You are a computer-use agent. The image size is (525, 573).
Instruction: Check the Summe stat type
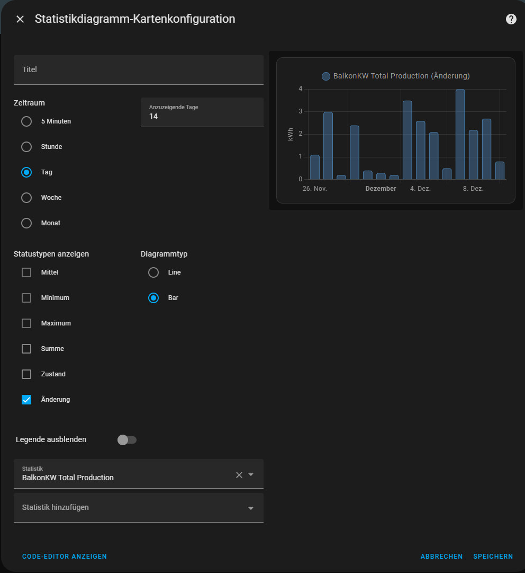(x=26, y=349)
